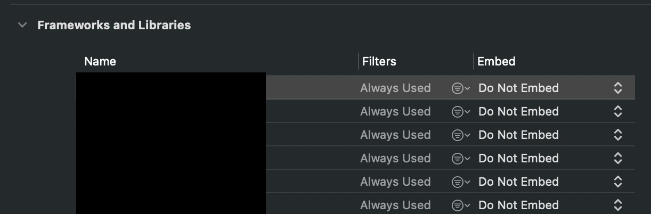The width and height of the screenshot is (651, 214).
Task: Click "Always Used" in the fifth row
Action: coord(395,182)
